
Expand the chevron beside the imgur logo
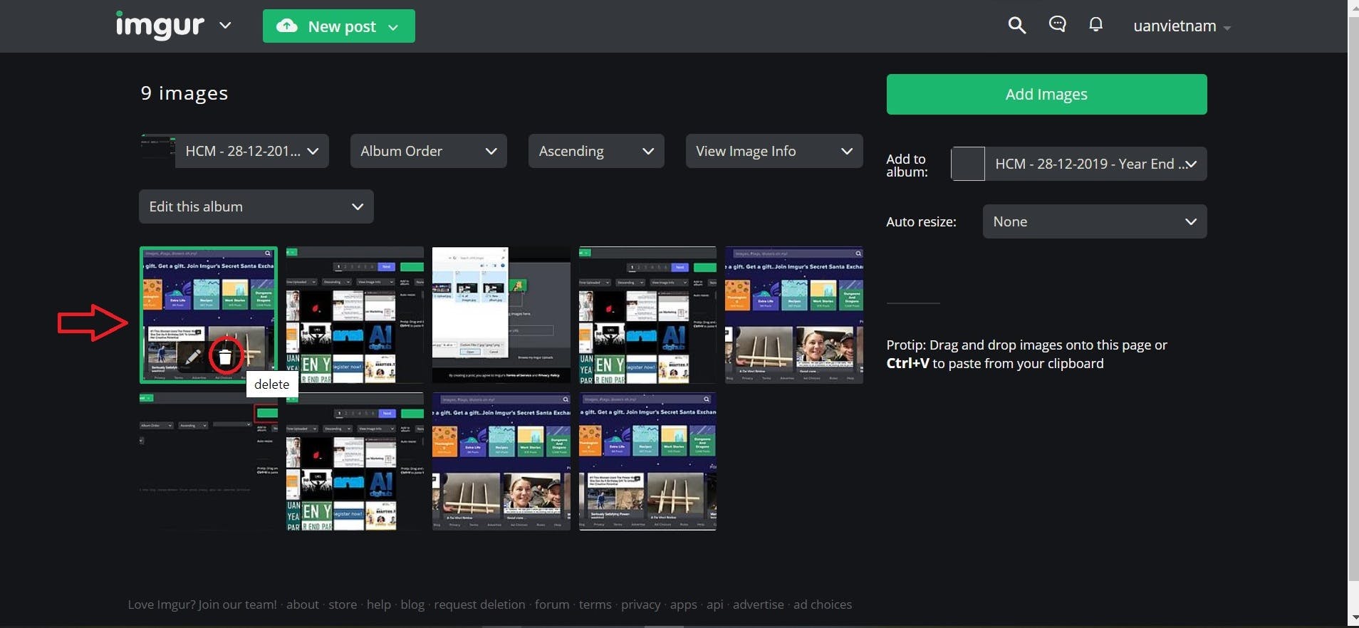[x=225, y=26]
